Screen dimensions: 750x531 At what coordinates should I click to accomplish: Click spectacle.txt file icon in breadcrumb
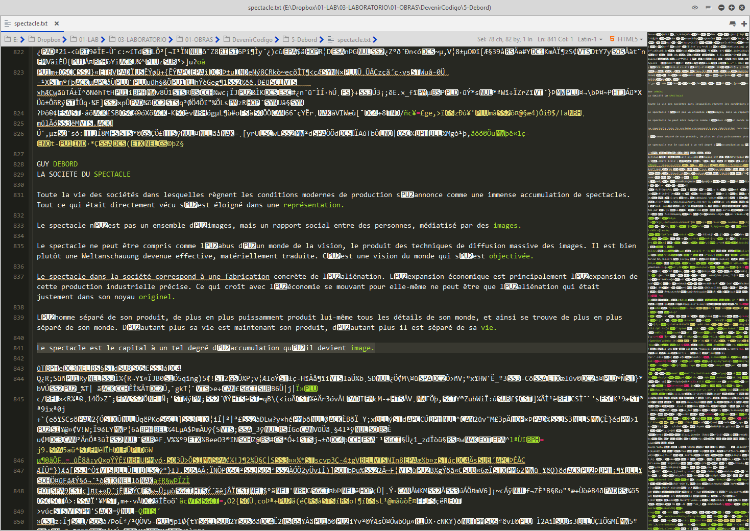(331, 39)
